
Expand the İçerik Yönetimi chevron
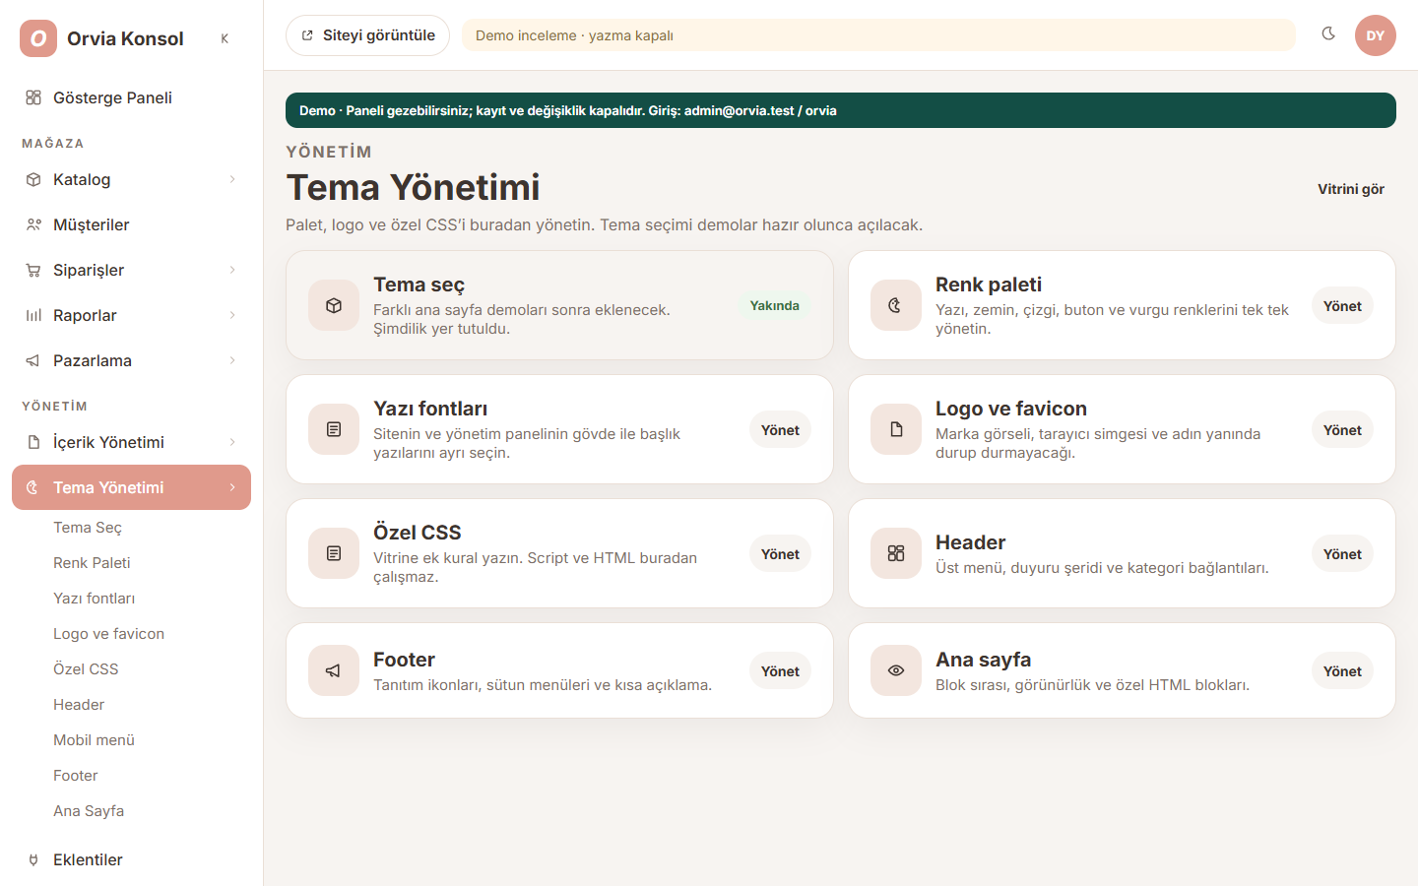pos(232,442)
